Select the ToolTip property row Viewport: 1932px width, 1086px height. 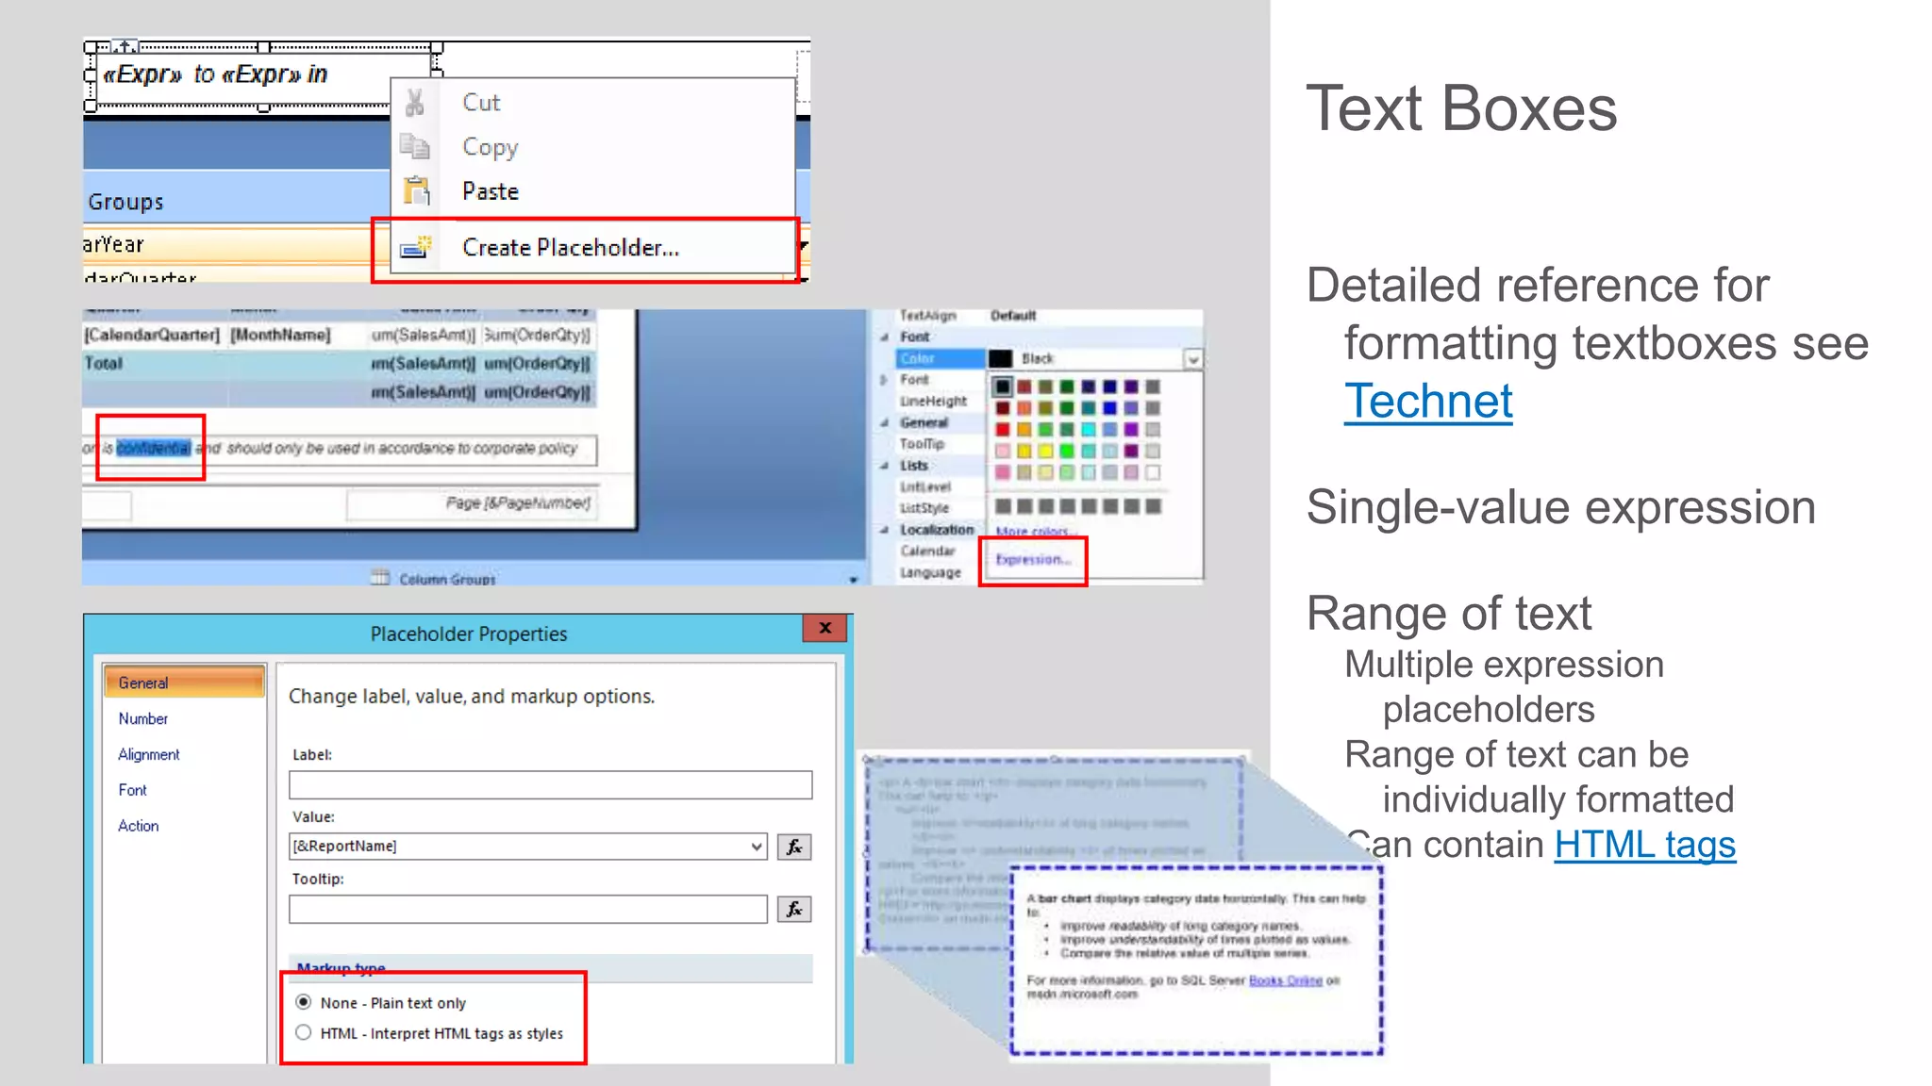pos(940,444)
